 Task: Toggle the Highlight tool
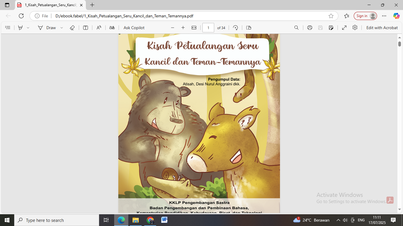pos(19,28)
